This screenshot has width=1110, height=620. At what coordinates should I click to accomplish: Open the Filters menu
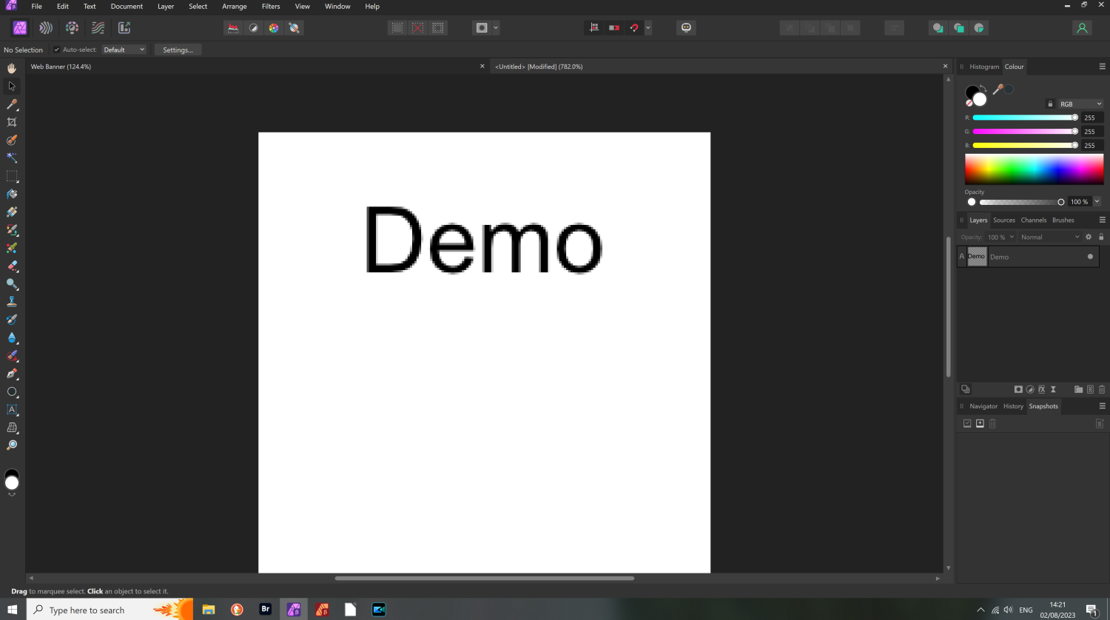point(270,7)
